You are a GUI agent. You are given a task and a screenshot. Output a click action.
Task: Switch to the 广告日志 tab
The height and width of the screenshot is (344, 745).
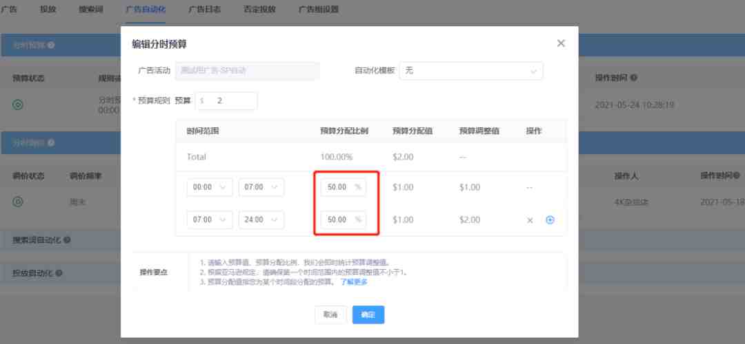[x=204, y=10]
